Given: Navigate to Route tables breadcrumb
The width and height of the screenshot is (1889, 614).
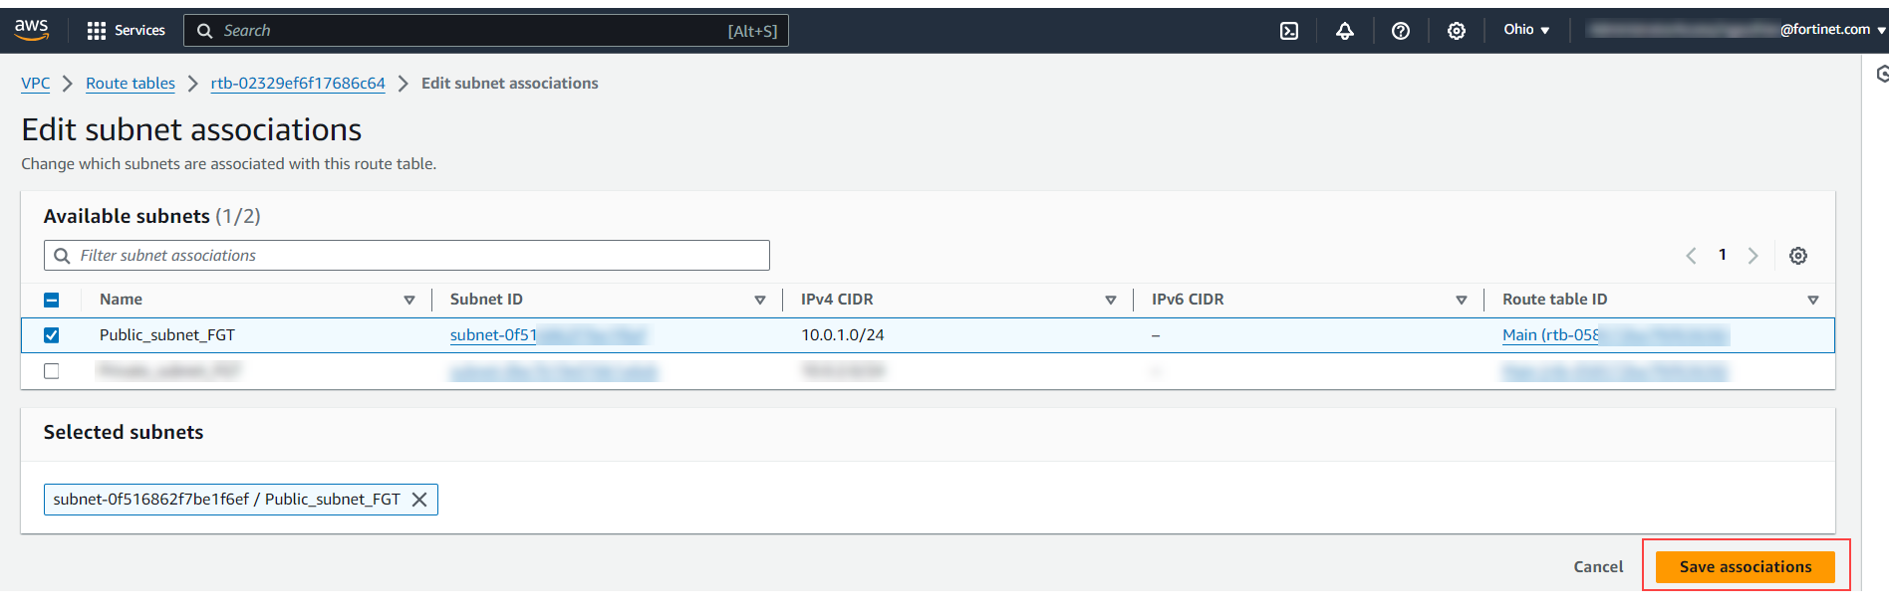Looking at the screenshot, I should pyautogui.click(x=131, y=84).
